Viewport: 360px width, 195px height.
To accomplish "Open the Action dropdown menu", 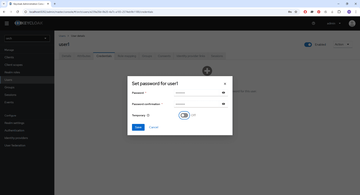I will (x=343, y=44).
